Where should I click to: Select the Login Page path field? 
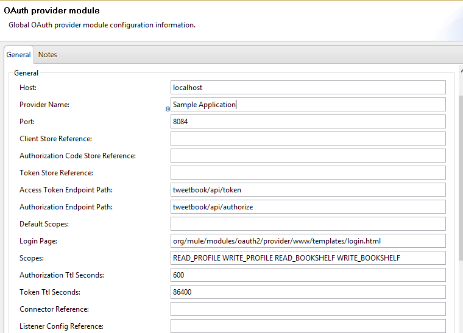coord(308,241)
